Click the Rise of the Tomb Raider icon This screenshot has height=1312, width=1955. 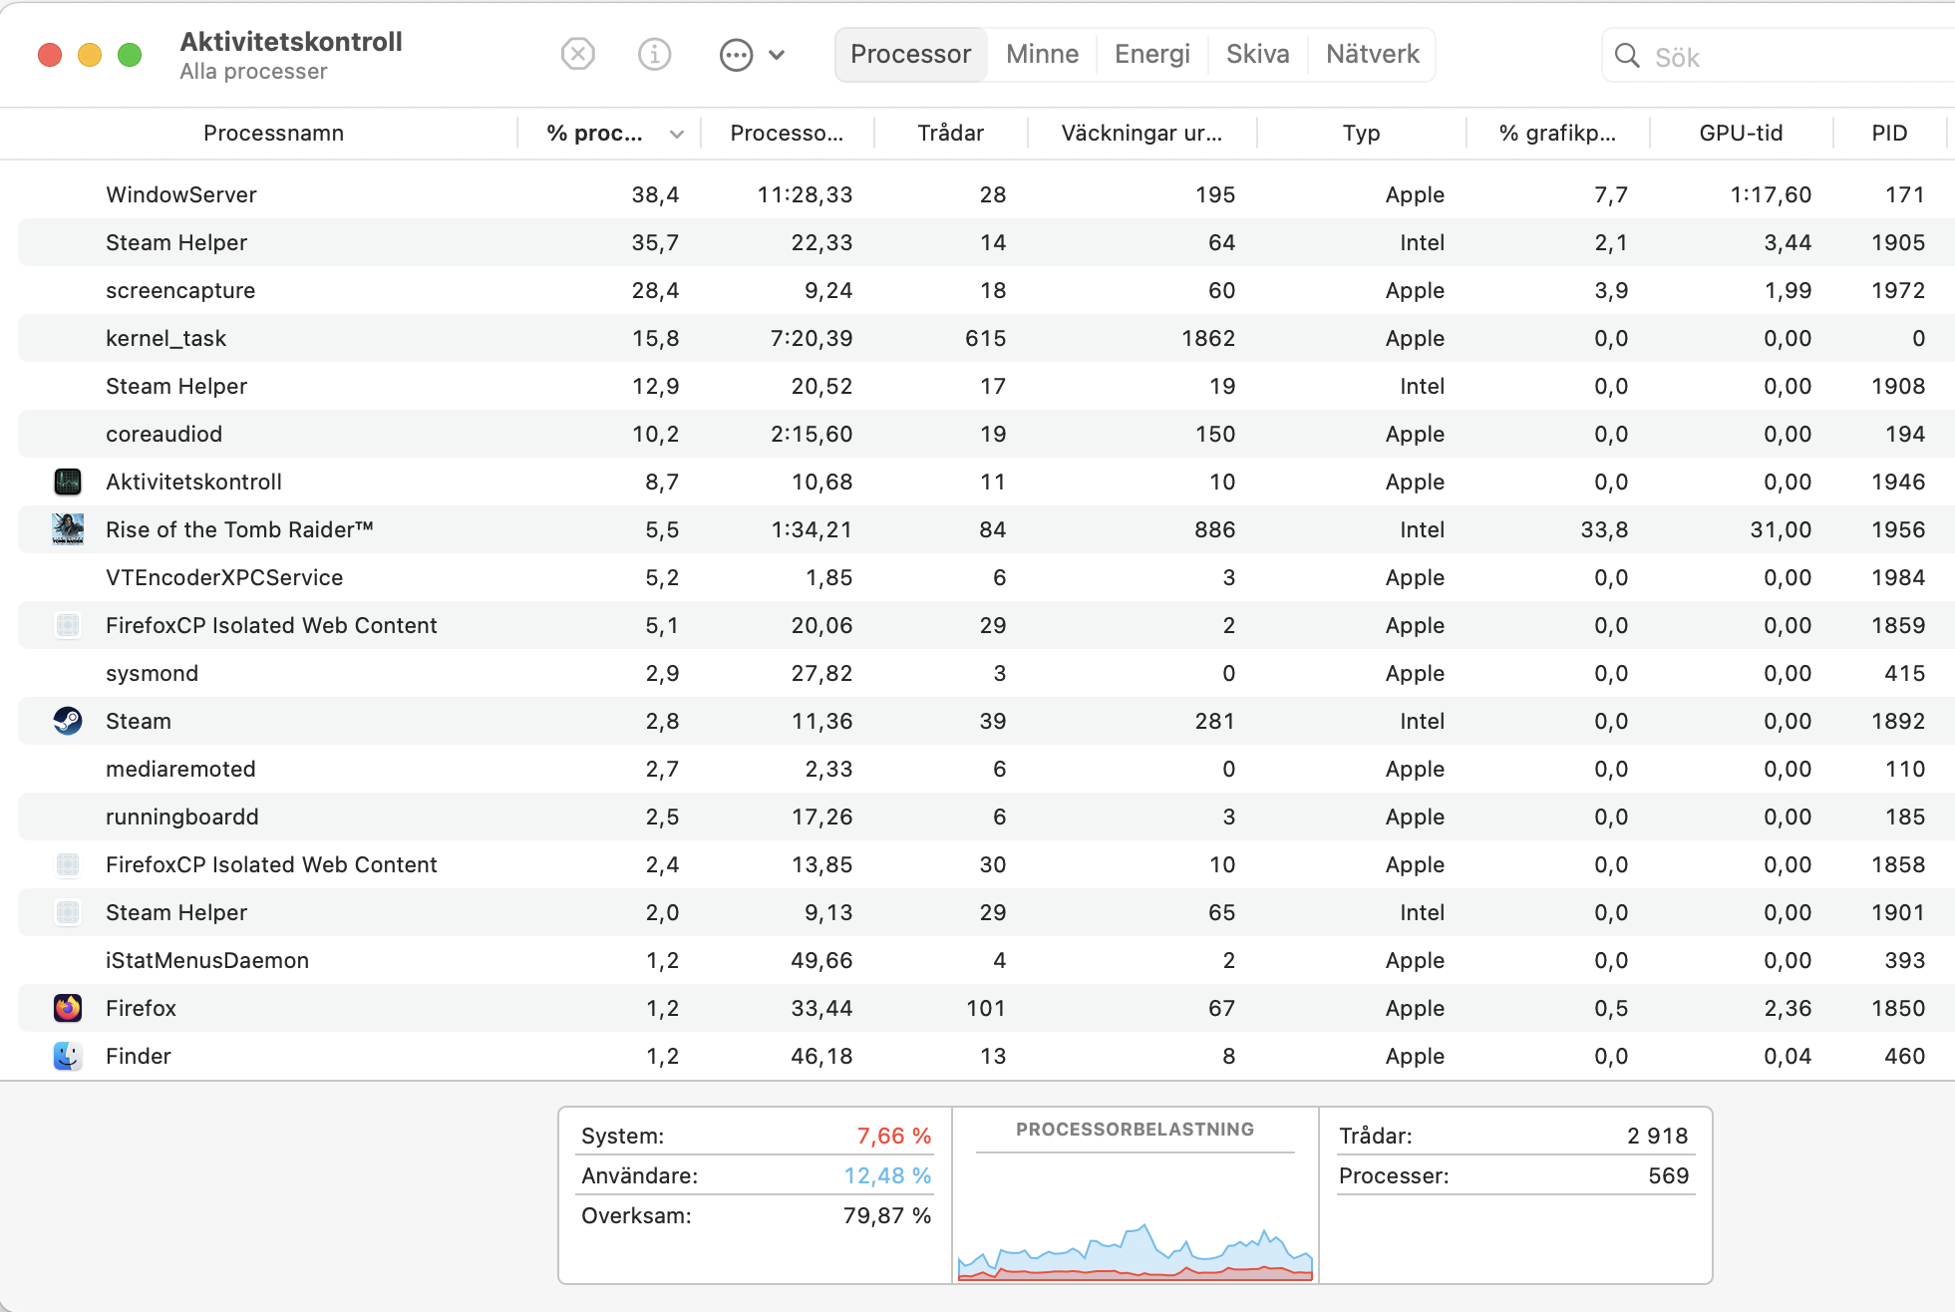[68, 529]
